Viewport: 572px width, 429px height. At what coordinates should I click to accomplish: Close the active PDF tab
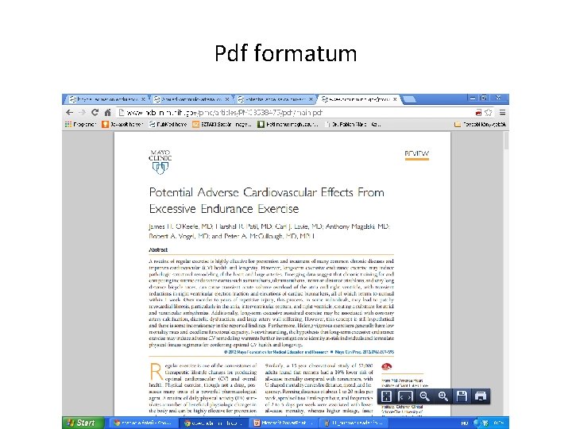point(395,99)
